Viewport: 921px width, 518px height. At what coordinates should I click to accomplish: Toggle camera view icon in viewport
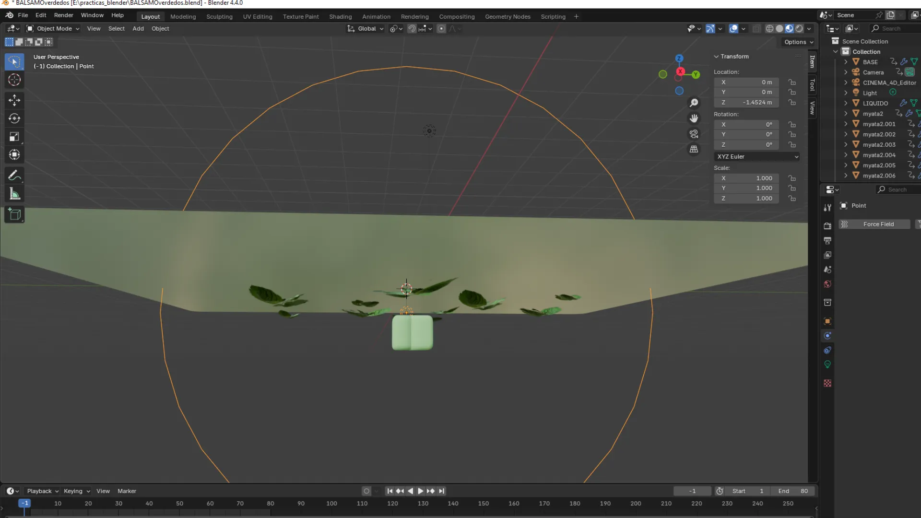[x=694, y=134]
